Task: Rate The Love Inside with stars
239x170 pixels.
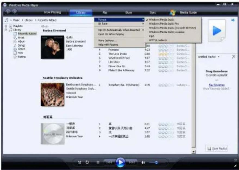Action: point(166,54)
